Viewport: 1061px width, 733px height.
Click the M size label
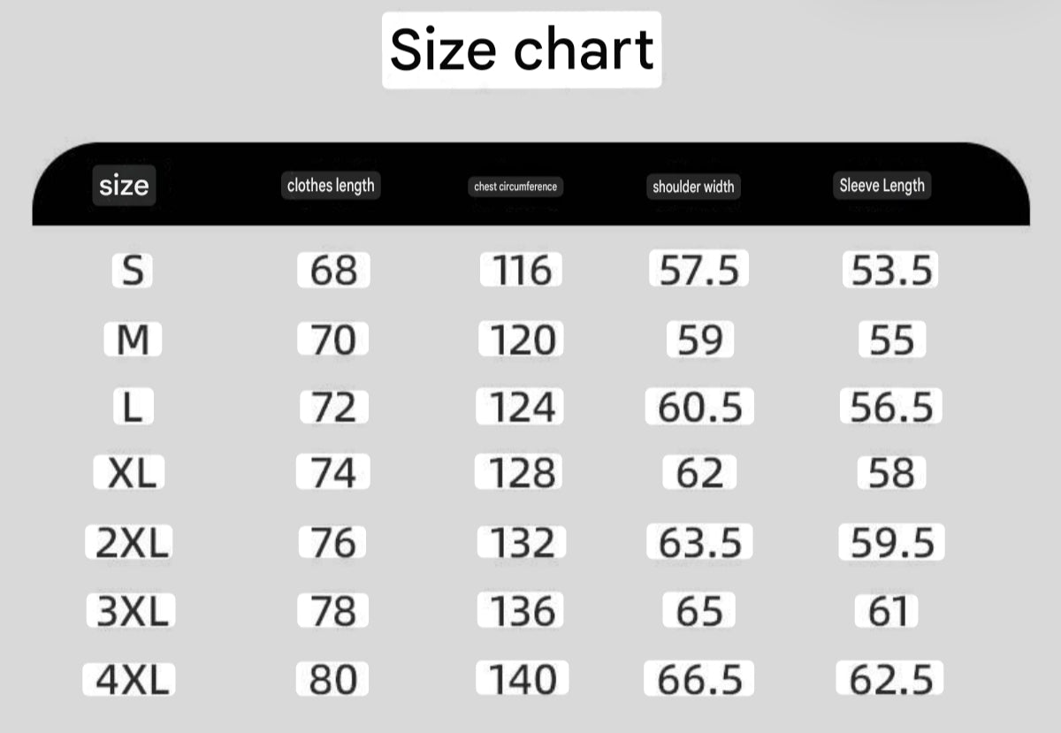click(x=133, y=340)
